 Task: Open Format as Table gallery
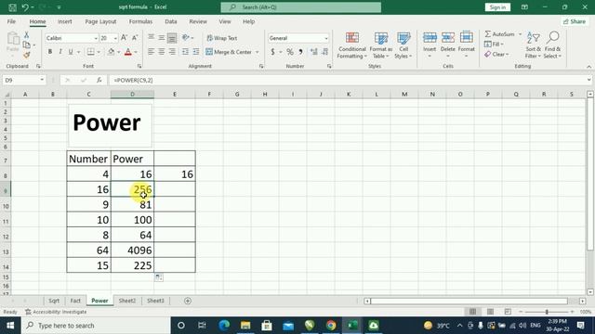[380, 45]
